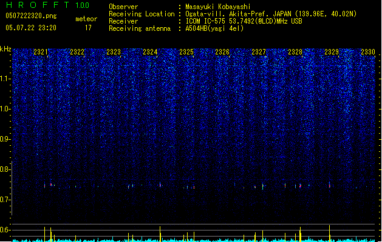The width and height of the screenshot is (382, 242).
Task: Click the 2323 time marker
Action: (114, 52)
